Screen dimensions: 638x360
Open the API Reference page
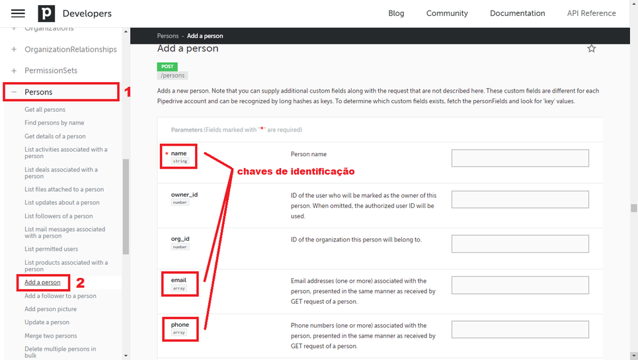(x=591, y=13)
